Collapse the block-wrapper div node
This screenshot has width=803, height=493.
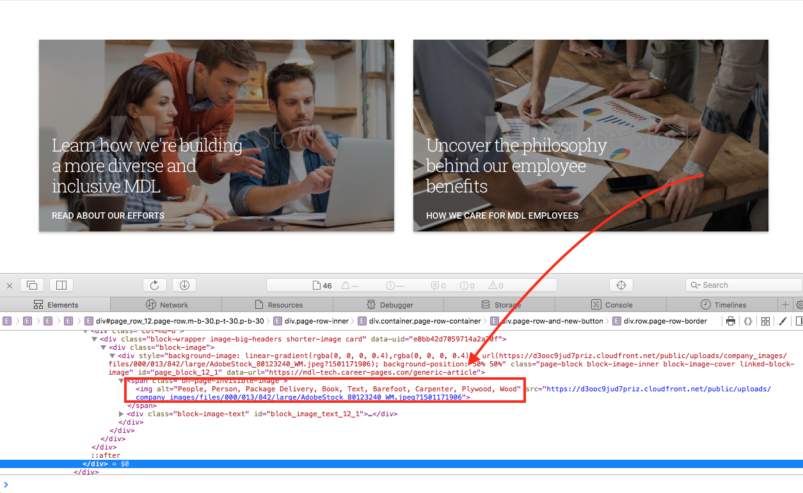click(x=95, y=339)
